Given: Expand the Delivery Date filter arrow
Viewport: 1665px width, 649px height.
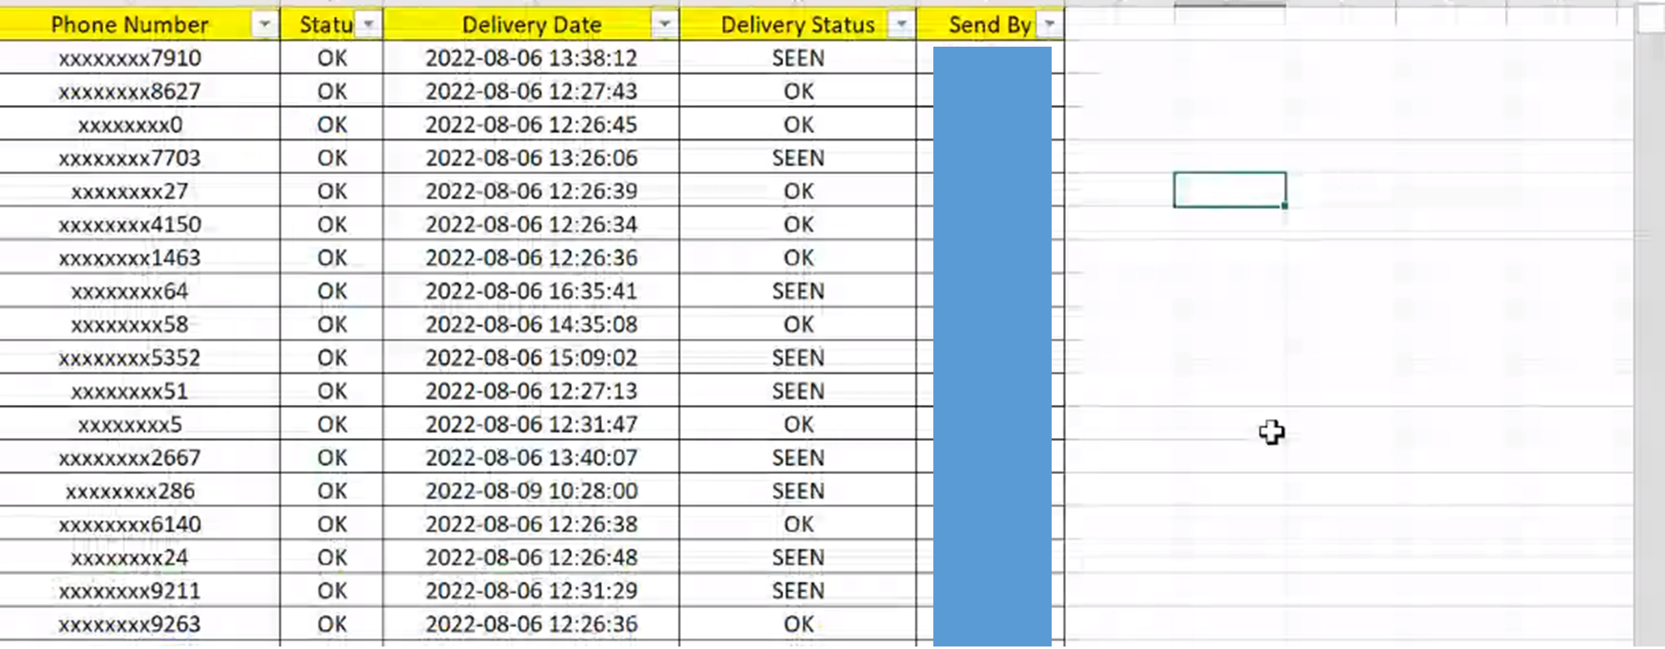Looking at the screenshot, I should coord(664,25).
